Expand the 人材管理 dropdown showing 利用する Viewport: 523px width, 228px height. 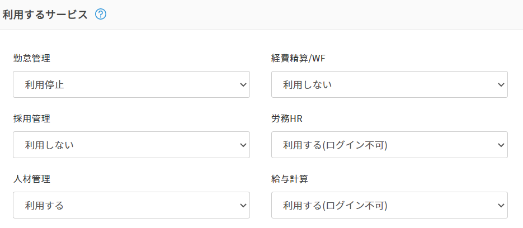click(x=131, y=205)
